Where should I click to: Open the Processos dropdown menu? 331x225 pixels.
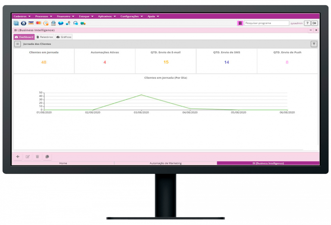[44, 16]
